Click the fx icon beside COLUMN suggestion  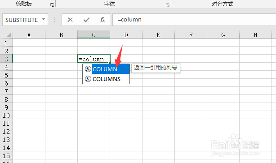click(x=88, y=69)
